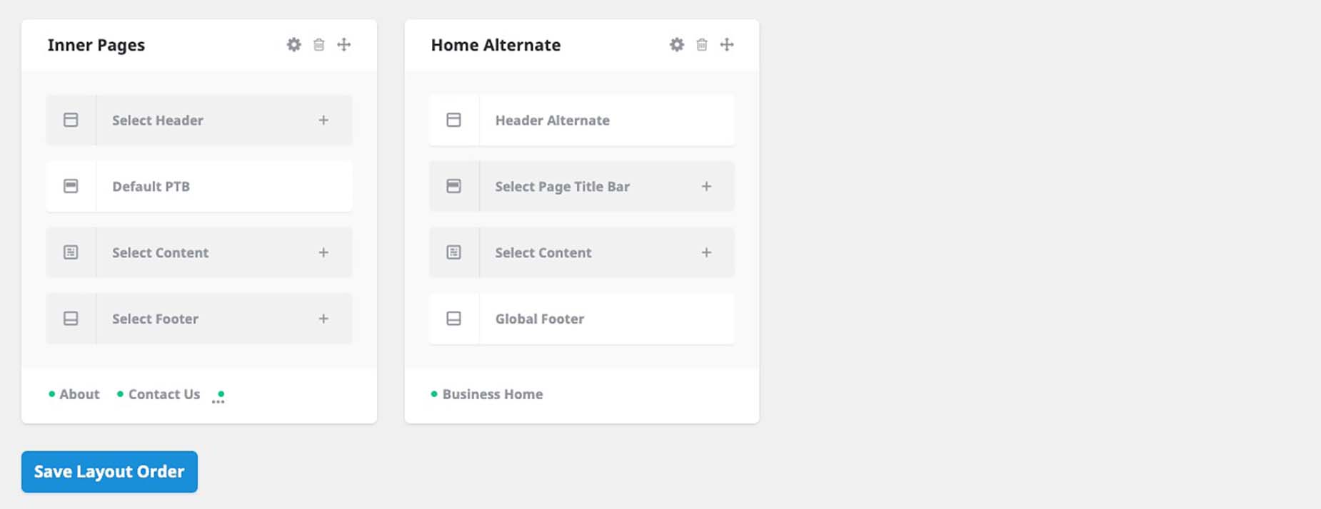Expand more assigned pages ellipsis in Inner Pages
This screenshot has width=1321, height=509.
219,398
